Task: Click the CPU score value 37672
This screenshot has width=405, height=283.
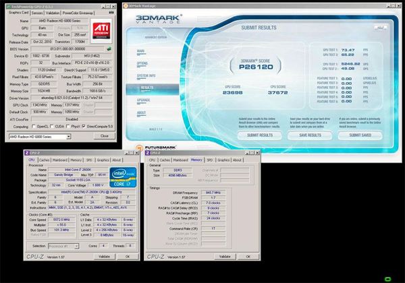Action: (x=277, y=92)
